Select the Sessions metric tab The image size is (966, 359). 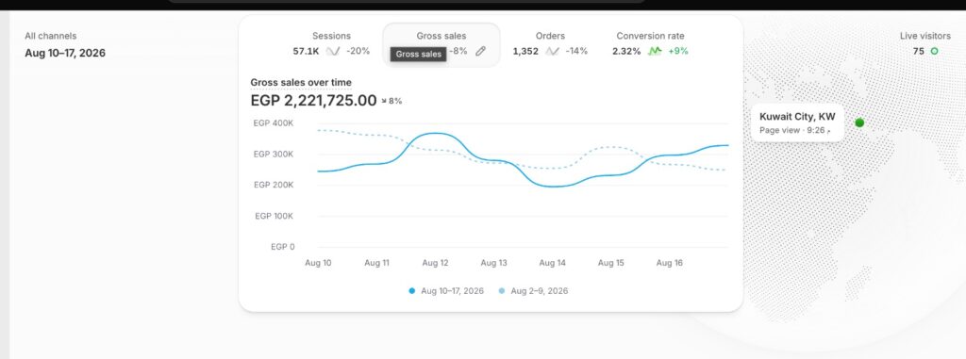pyautogui.click(x=331, y=44)
